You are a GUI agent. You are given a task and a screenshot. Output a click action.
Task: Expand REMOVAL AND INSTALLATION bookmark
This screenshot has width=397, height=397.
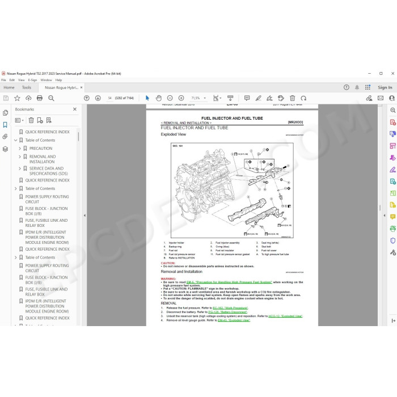click(20, 157)
